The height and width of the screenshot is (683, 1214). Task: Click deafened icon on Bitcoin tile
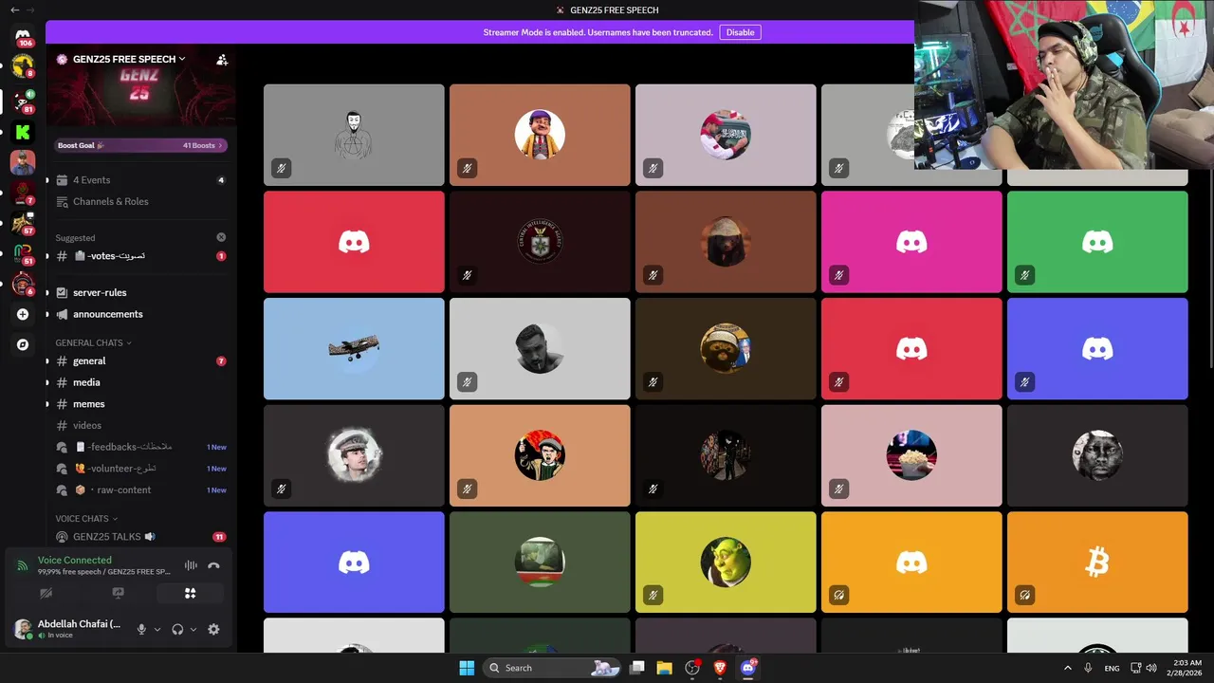tap(1024, 596)
